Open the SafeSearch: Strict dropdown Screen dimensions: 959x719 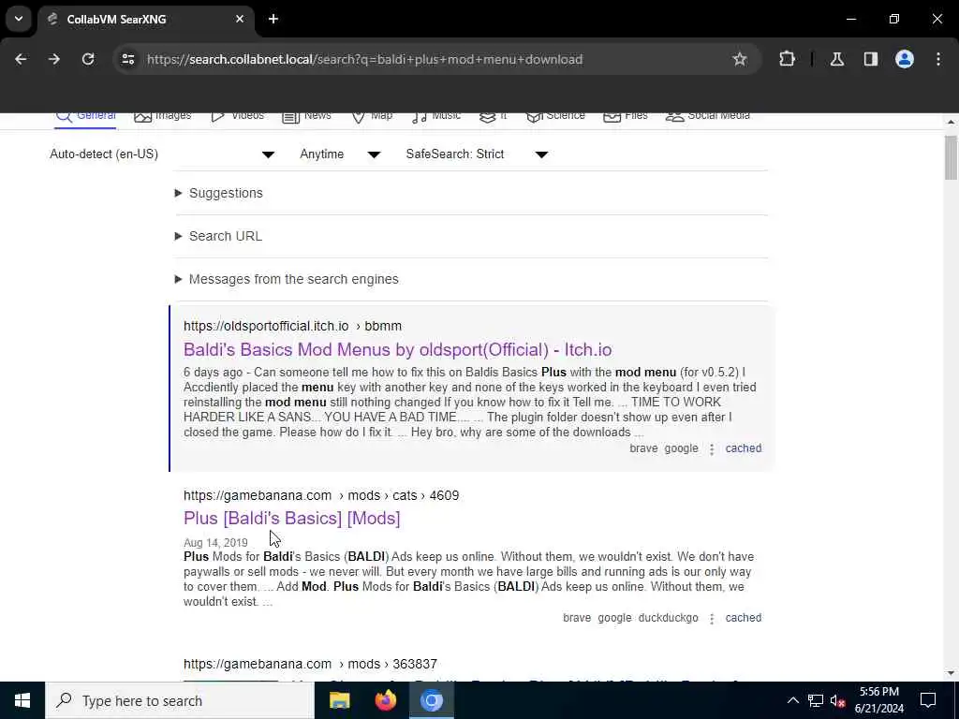click(x=477, y=154)
